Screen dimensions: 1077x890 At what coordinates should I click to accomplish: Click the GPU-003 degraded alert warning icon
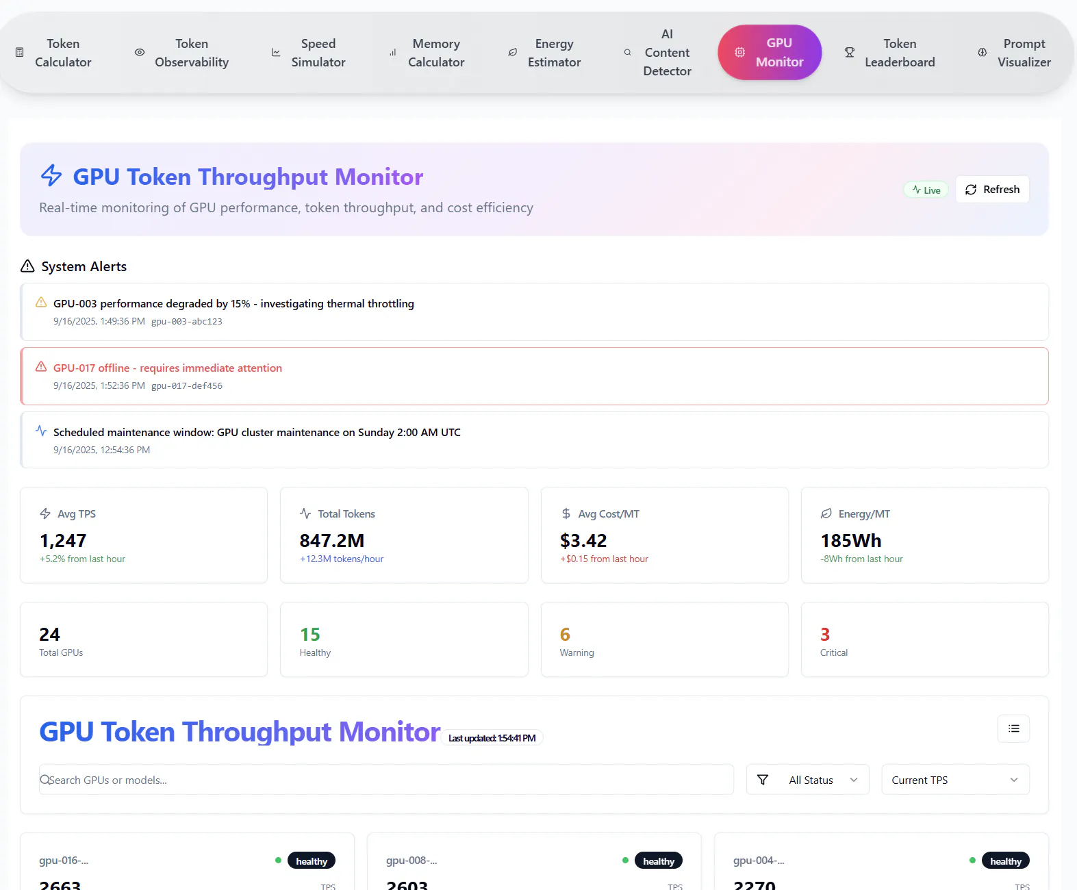click(x=41, y=302)
